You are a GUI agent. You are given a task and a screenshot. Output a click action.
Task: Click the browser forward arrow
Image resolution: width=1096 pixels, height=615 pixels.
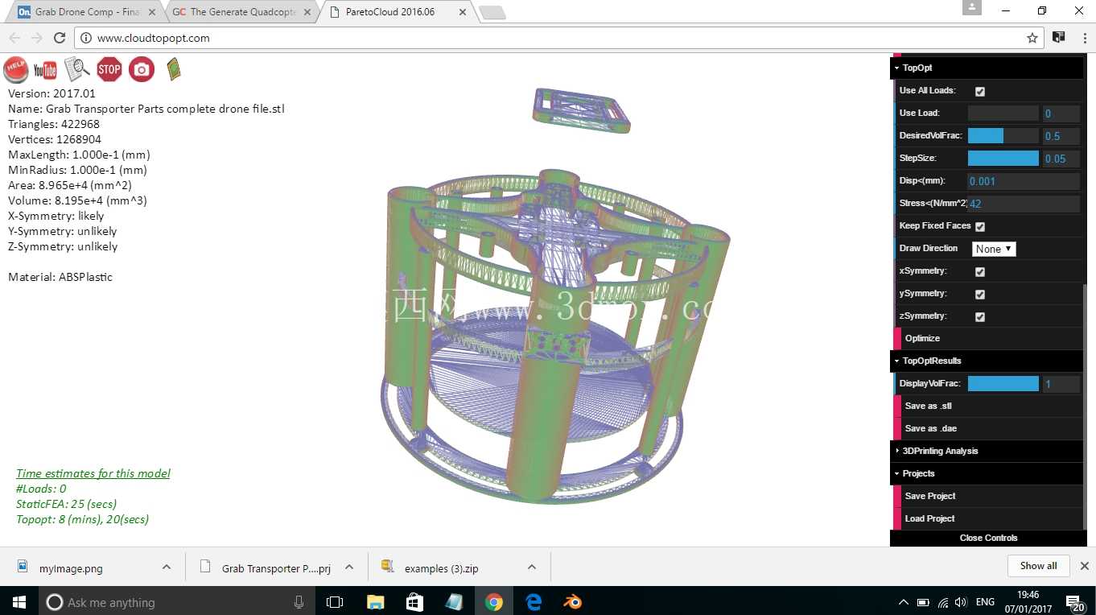click(x=37, y=38)
